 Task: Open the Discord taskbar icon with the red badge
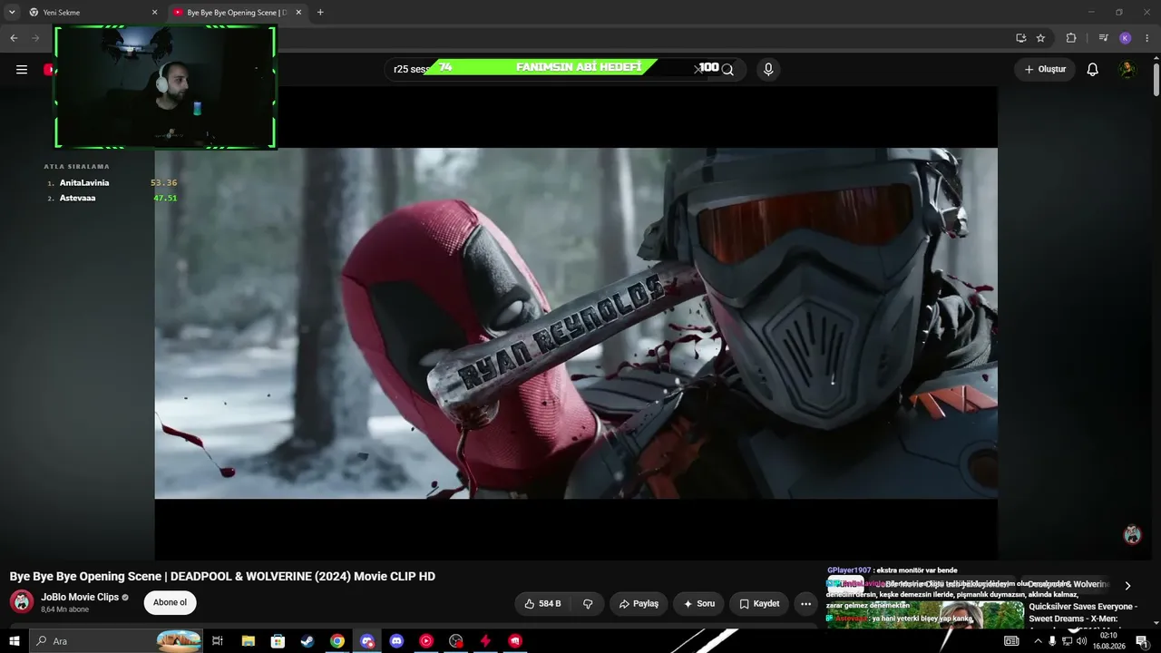pos(366,641)
